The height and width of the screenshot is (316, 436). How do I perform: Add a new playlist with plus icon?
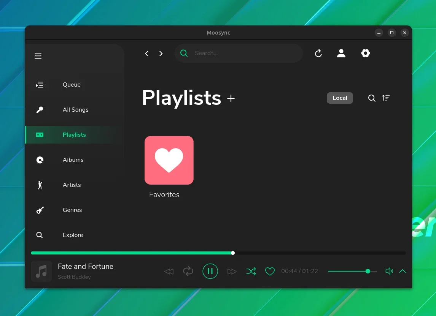tap(231, 98)
